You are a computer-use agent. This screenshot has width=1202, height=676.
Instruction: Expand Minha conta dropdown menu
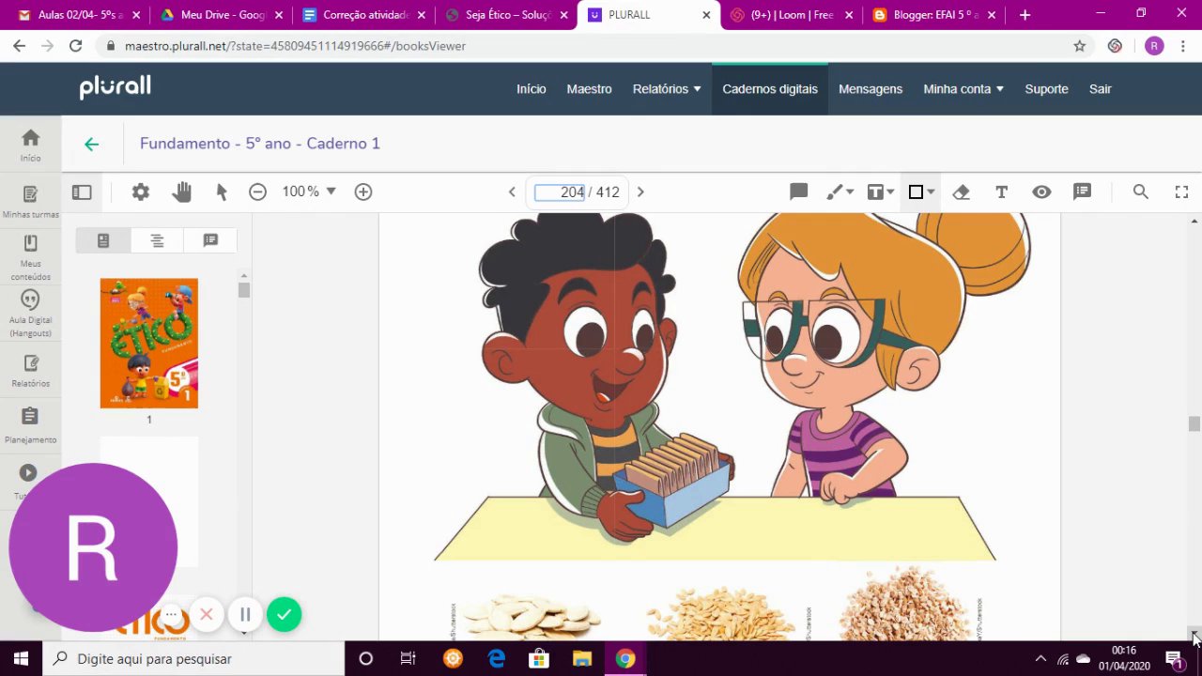point(963,88)
